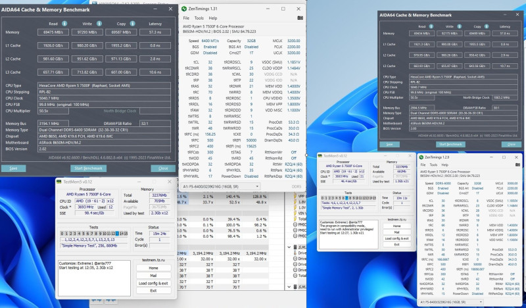Viewport: 526px width, 308px height.
Task: Take screenshot with ZenTimings 1.2.9 camera icon
Action: [517, 165]
